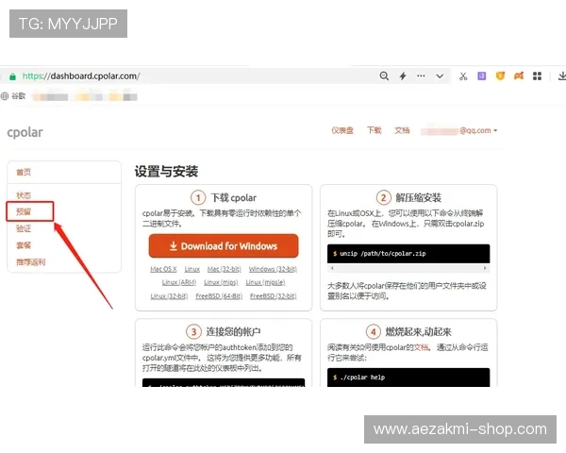Select 套餐 in the sidebar
The height and width of the screenshot is (453, 566).
[24, 245]
